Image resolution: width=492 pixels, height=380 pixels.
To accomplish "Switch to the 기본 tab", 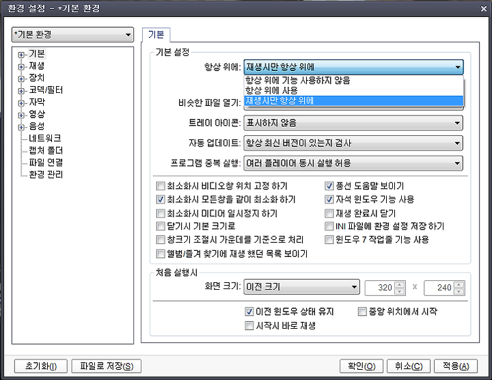I will [156, 35].
